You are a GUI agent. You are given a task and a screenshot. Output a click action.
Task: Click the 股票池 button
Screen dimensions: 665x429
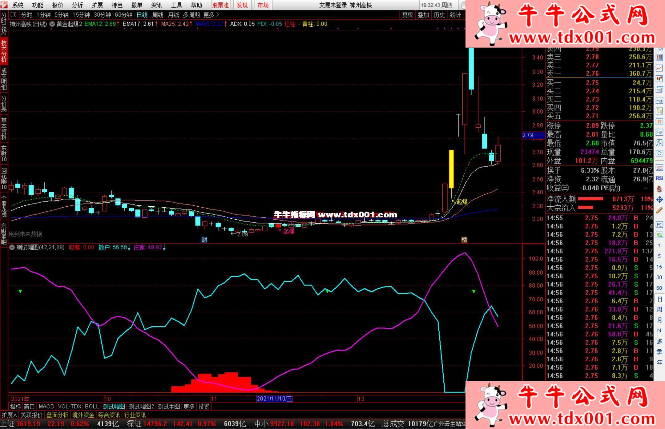[x=220, y=5]
